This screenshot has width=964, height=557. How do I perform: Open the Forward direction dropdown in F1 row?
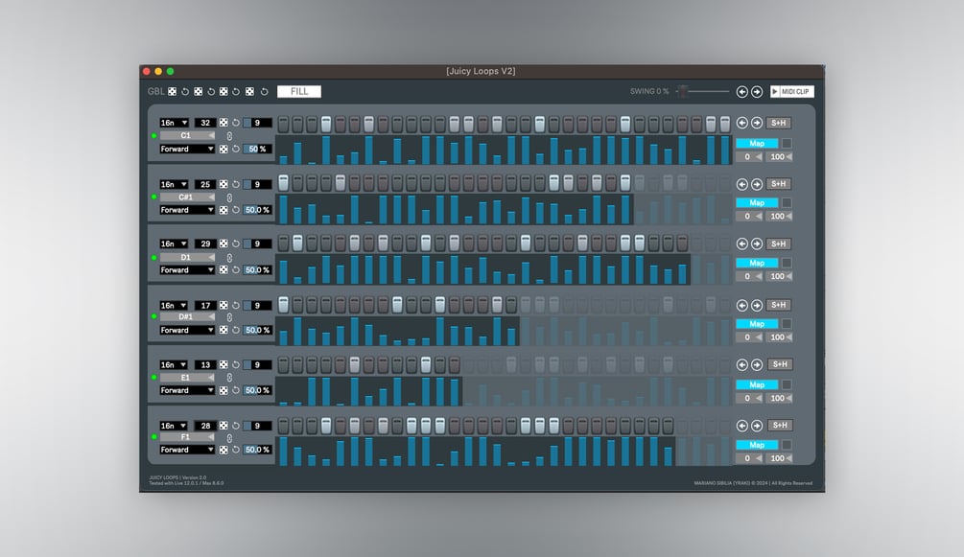pyautogui.click(x=187, y=450)
